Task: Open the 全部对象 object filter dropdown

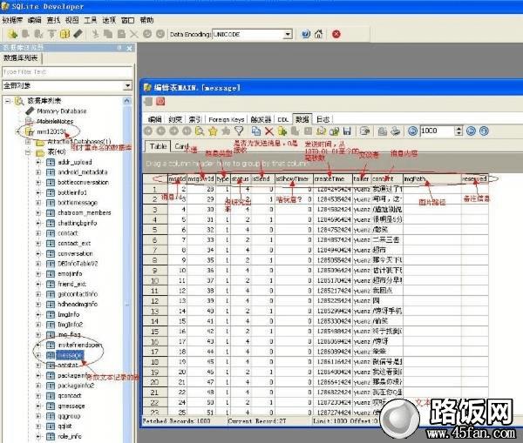Action: tap(127, 86)
